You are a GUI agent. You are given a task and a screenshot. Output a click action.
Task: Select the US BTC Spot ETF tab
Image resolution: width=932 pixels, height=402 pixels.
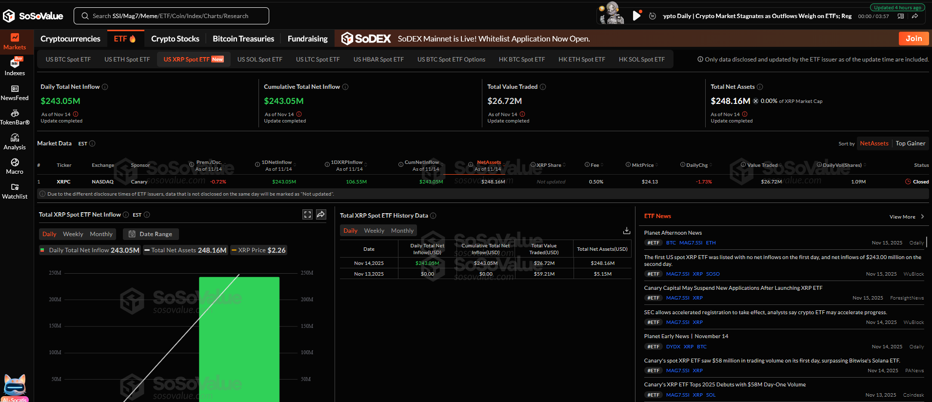click(68, 59)
